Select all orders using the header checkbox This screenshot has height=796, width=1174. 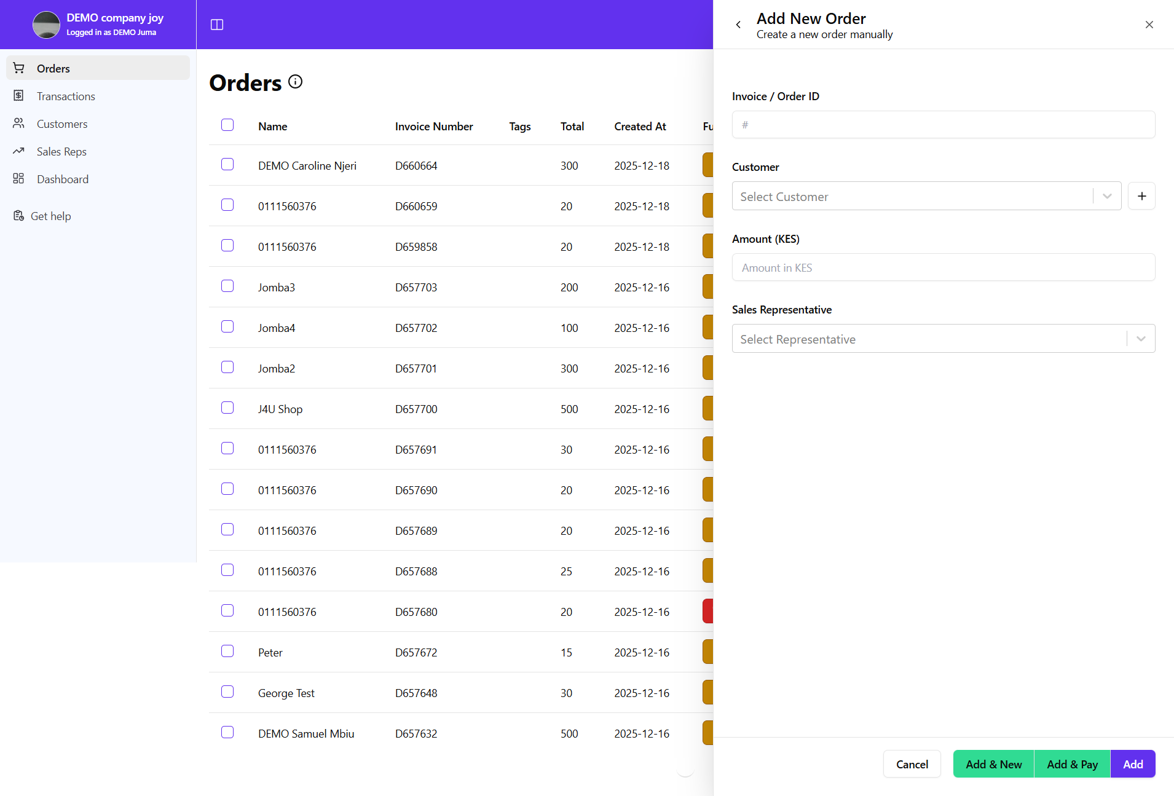pyautogui.click(x=227, y=124)
